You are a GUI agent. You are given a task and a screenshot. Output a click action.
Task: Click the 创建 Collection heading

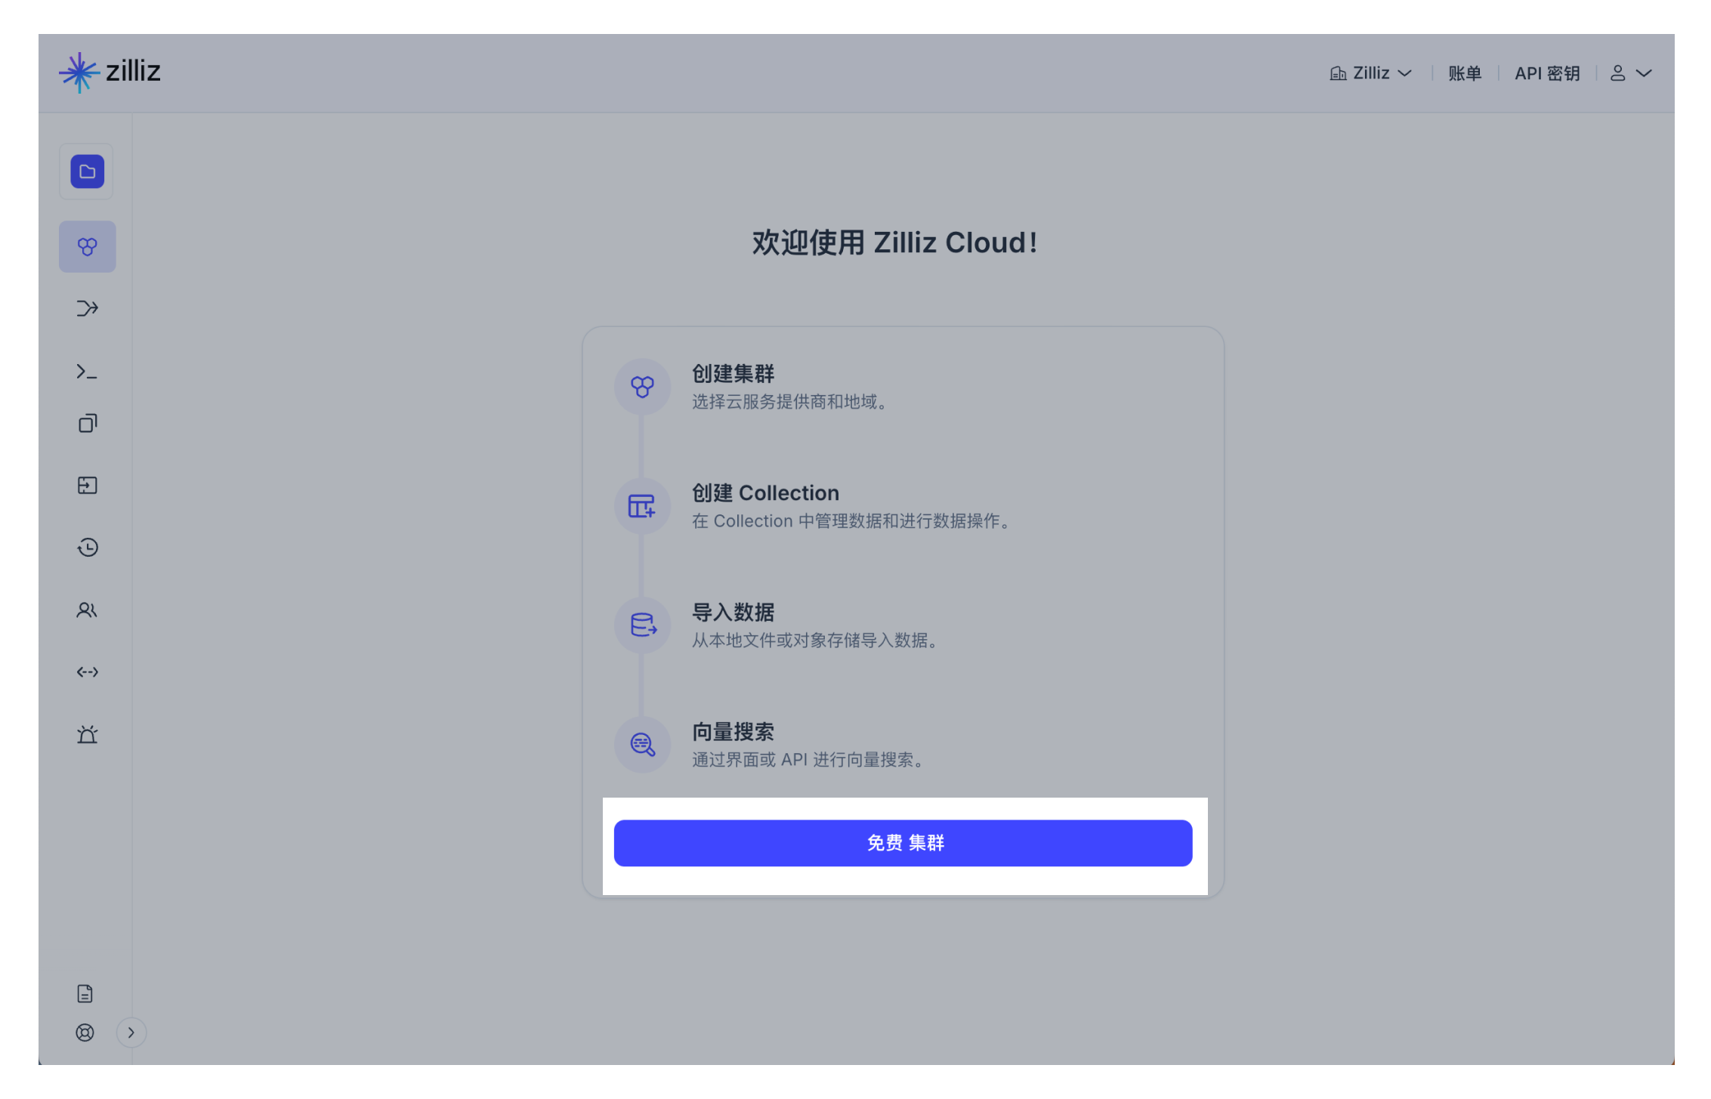click(765, 493)
